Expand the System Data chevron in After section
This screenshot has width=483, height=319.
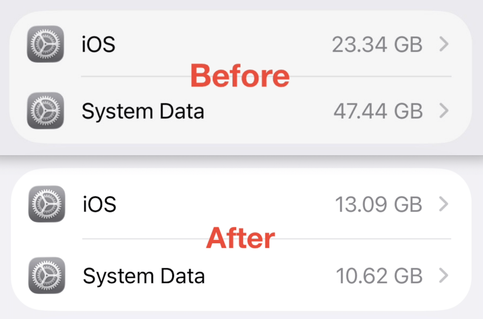point(444,276)
